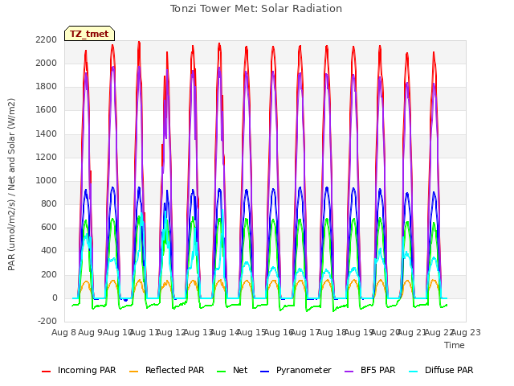
Task: Click the cyan Diffuse PAR legend swatch
Action: (x=414, y=372)
